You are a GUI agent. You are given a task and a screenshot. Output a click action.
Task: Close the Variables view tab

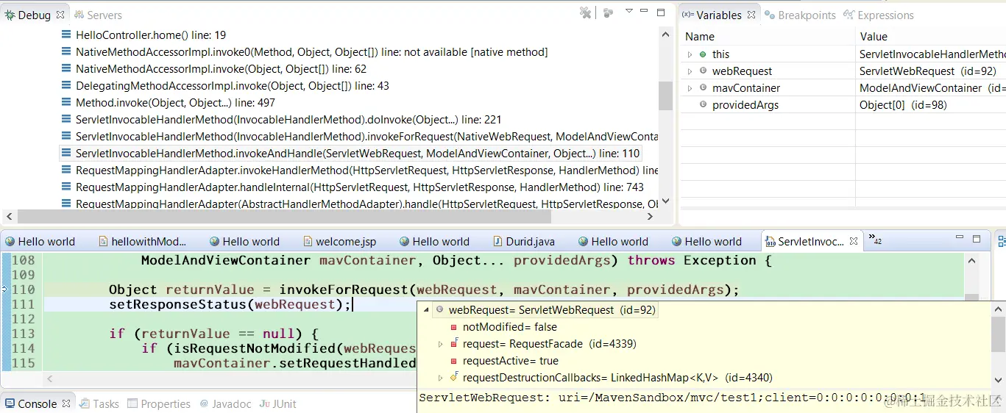(x=751, y=15)
